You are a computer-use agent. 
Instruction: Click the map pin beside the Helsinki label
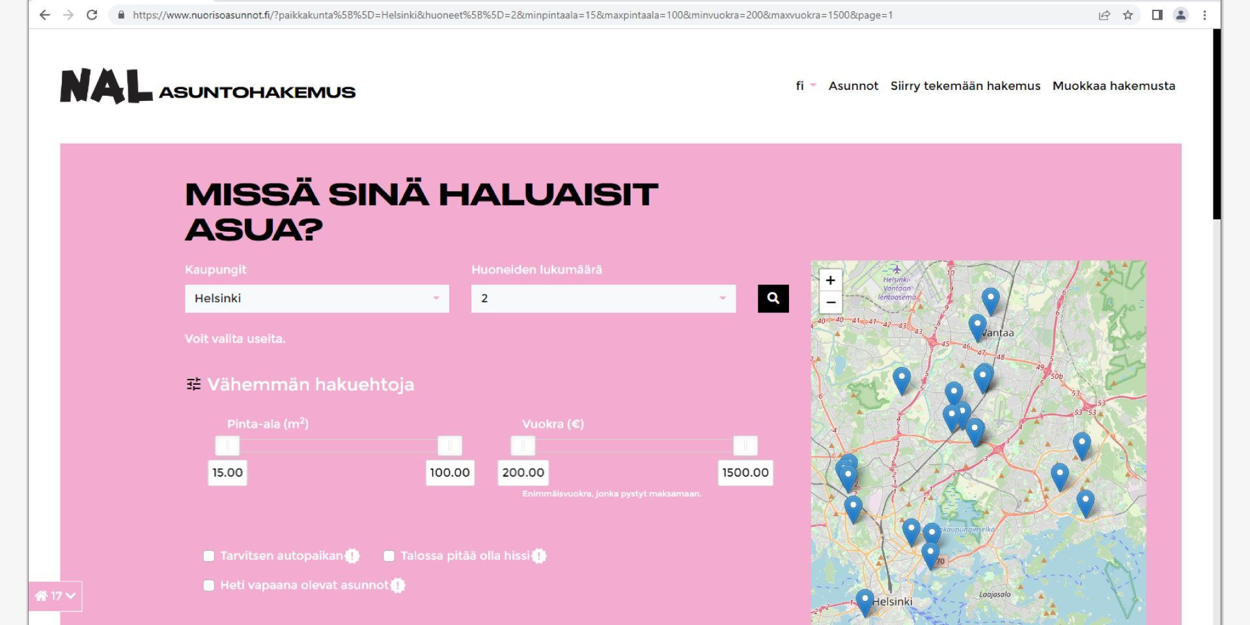865,602
